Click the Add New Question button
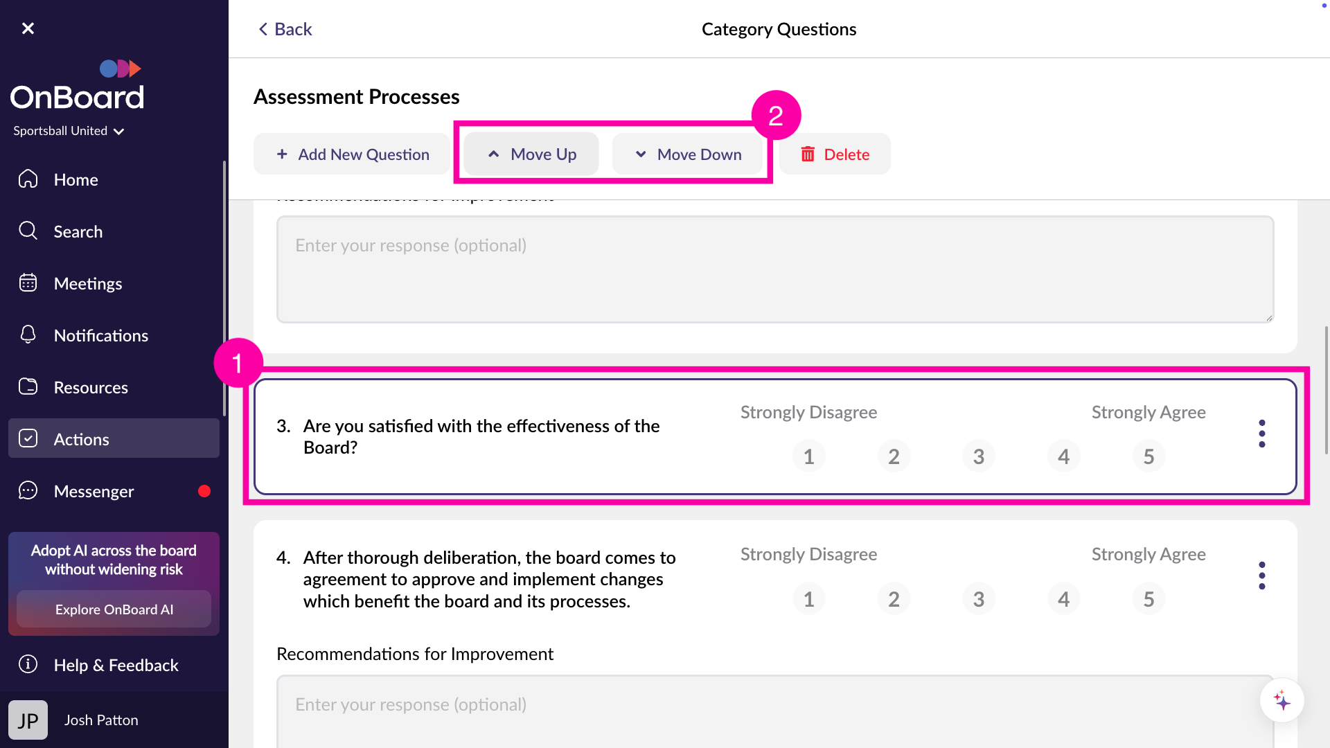1330x748 pixels. tap(351, 154)
